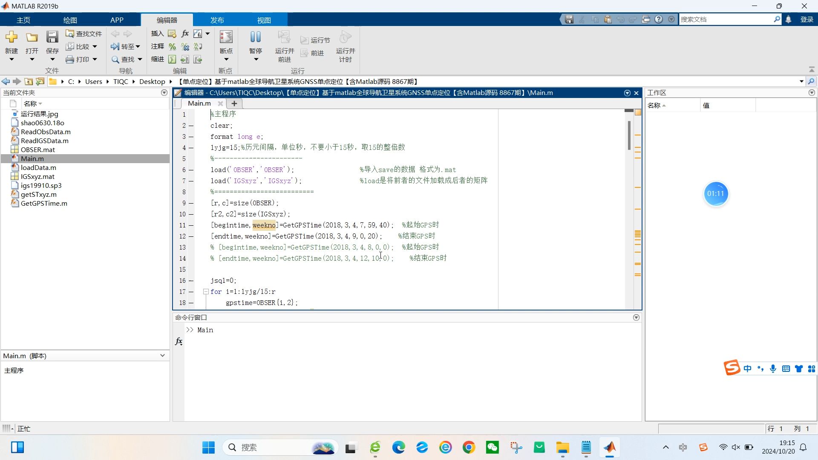Viewport: 818px width, 460px height.
Task: Open the Main.m file in file browser
Action: 33,158
